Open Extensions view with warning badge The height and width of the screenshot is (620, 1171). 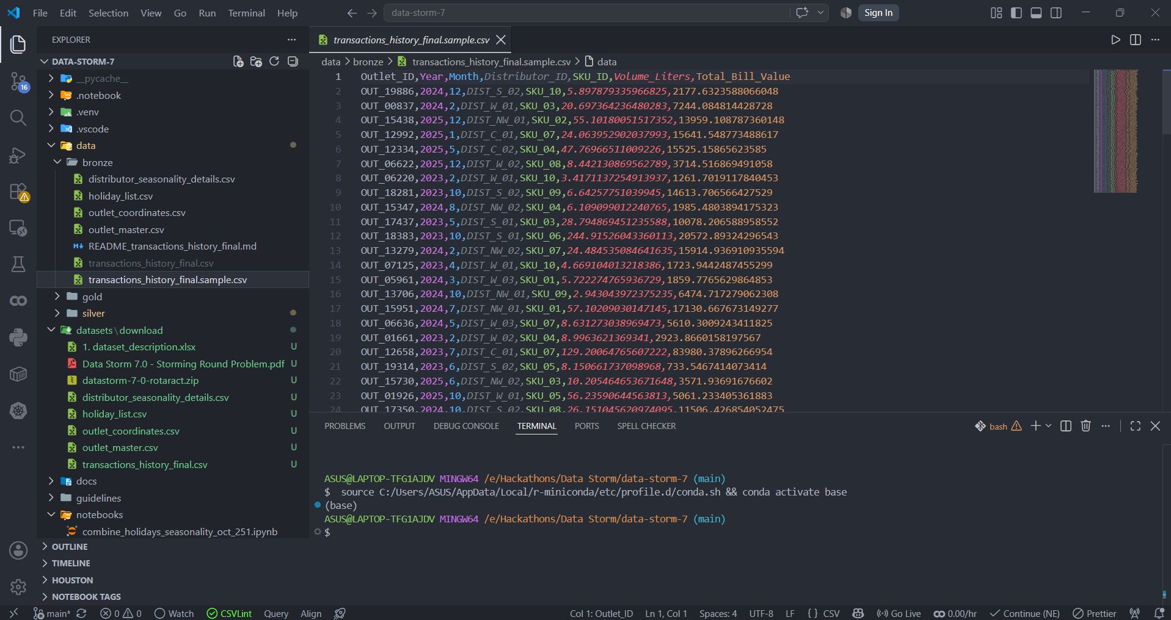[x=18, y=192]
